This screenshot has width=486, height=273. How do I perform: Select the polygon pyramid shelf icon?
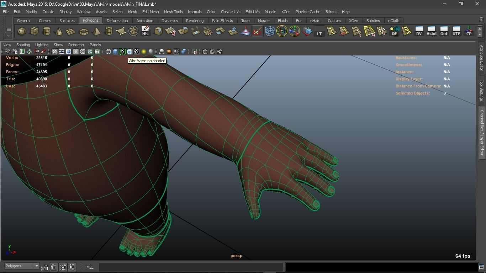point(96,32)
